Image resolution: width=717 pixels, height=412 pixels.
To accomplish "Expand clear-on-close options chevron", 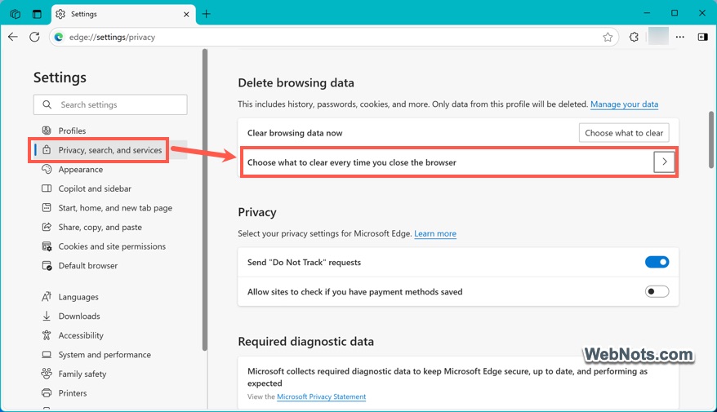I will pos(664,162).
